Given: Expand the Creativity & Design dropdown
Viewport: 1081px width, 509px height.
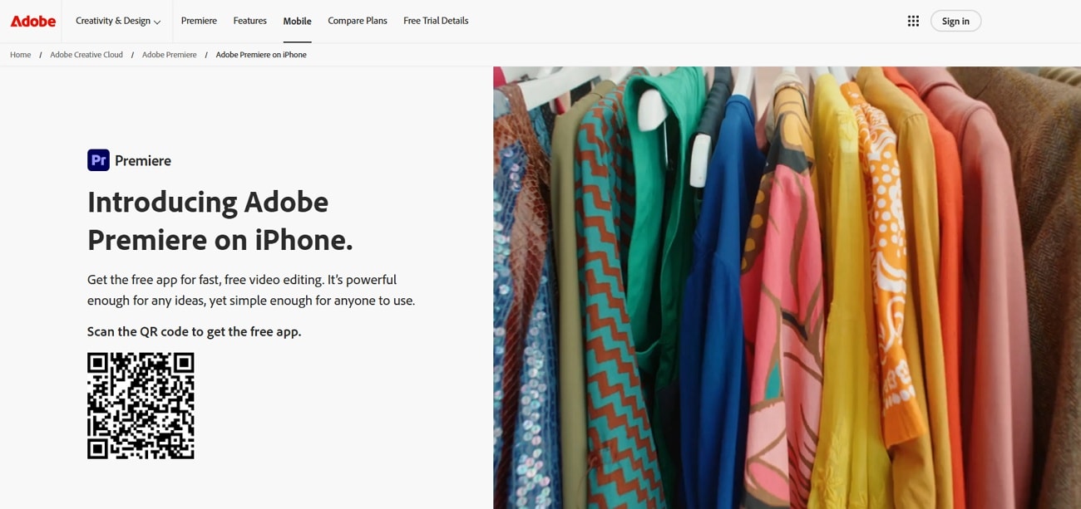Looking at the screenshot, I should coord(118,21).
